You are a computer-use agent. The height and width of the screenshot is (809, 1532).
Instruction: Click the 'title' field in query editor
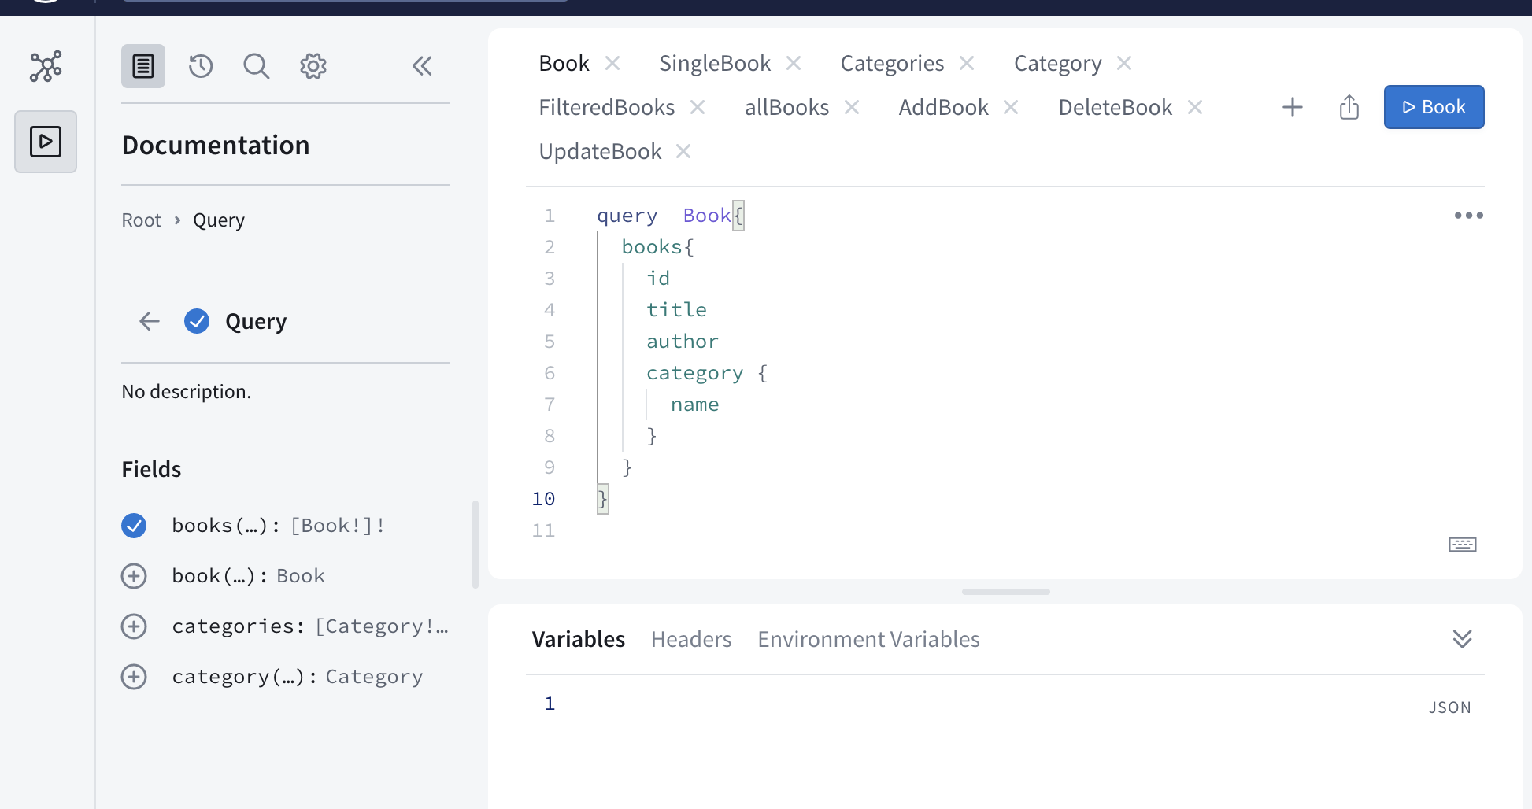click(x=676, y=310)
